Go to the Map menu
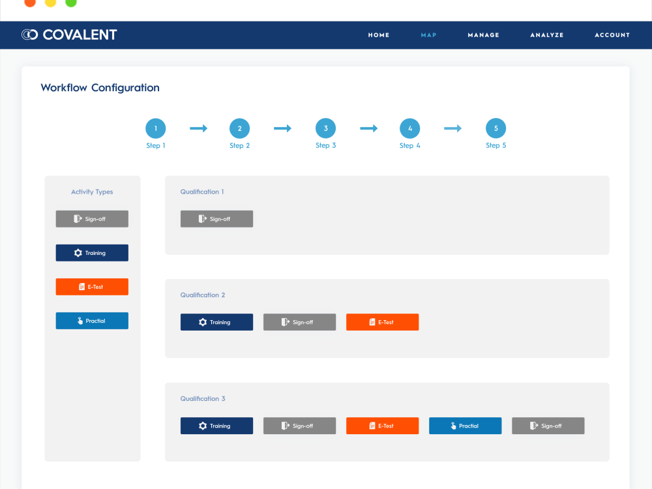This screenshot has height=489, width=652. pyautogui.click(x=428, y=35)
